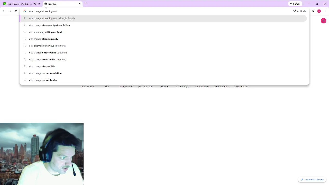Open the Asian Andy shortcut
Screen dimensions: 329x185
point(183,87)
